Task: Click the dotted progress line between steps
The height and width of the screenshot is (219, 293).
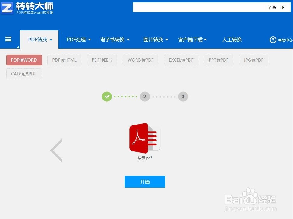Action: click(x=126, y=97)
